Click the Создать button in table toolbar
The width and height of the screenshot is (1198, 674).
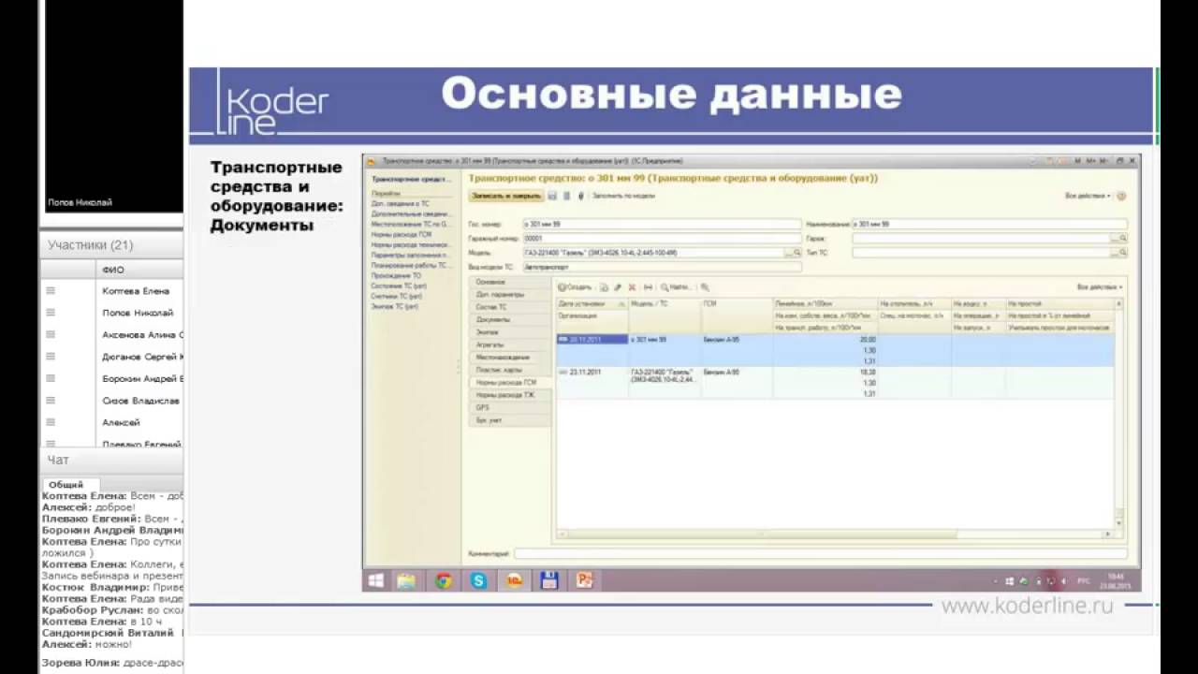(575, 287)
